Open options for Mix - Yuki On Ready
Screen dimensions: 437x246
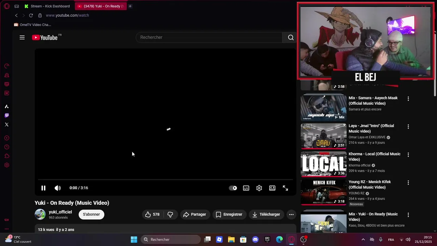pos(408,215)
